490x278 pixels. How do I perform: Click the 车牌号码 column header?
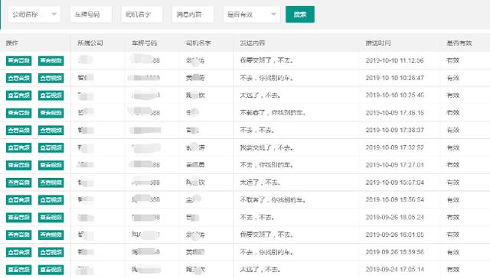145,43
